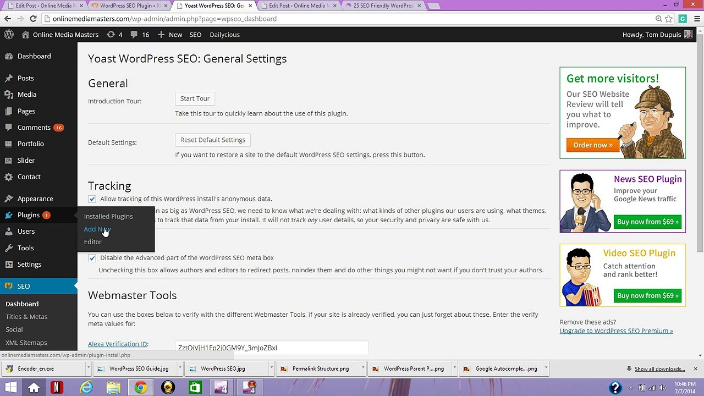Switch to Google Chrome in the taskbar
Image resolution: width=704 pixels, height=396 pixels.
(x=141, y=388)
